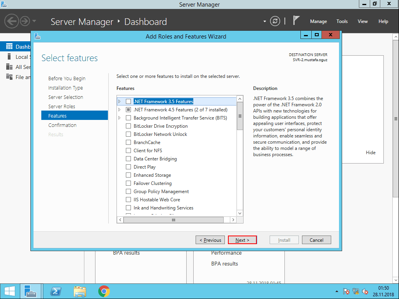Expand the .NET Framework 3.5 Features tree
This screenshot has width=399, height=299.
(x=120, y=101)
